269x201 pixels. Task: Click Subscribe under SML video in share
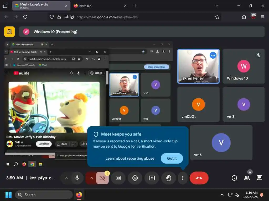[44, 144]
